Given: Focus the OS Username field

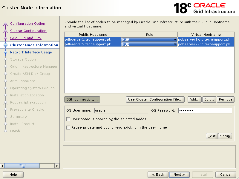Looking at the screenshot, I should 121,110.
